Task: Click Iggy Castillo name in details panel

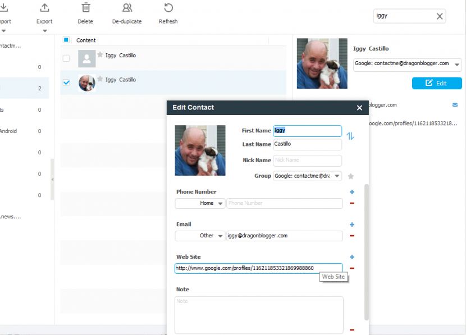Action: tap(371, 49)
